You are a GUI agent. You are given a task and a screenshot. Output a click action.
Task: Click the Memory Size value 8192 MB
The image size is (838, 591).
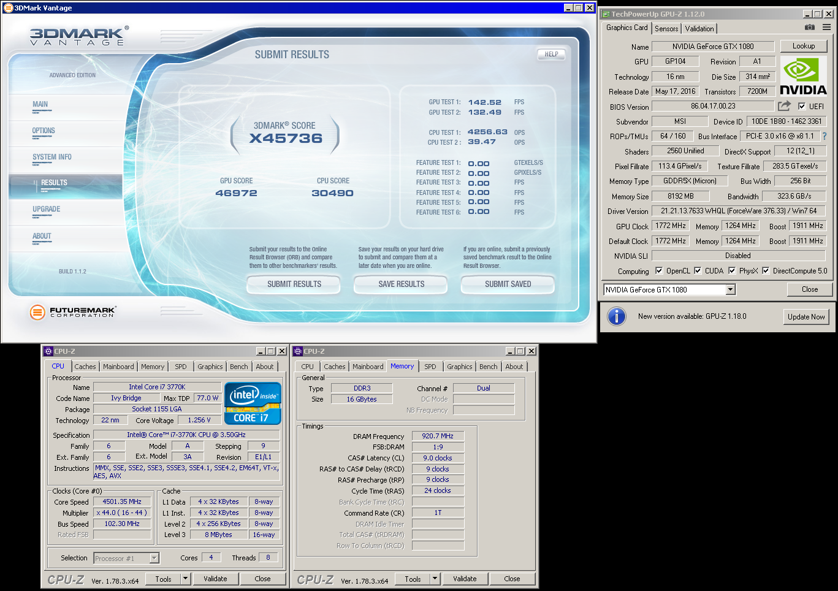[x=680, y=196]
